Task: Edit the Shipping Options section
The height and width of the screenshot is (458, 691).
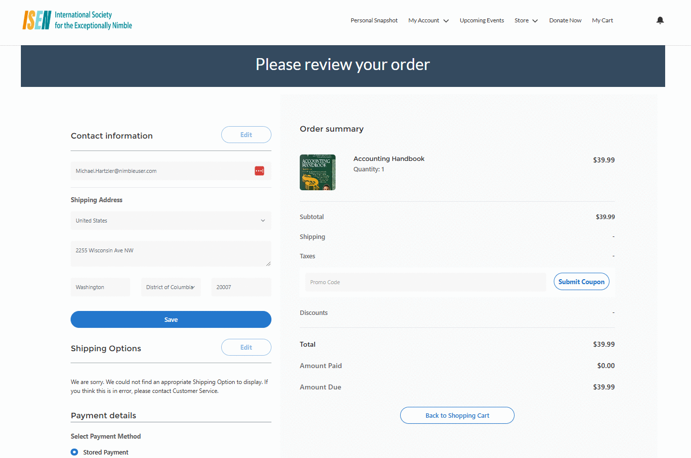Action: coord(246,347)
